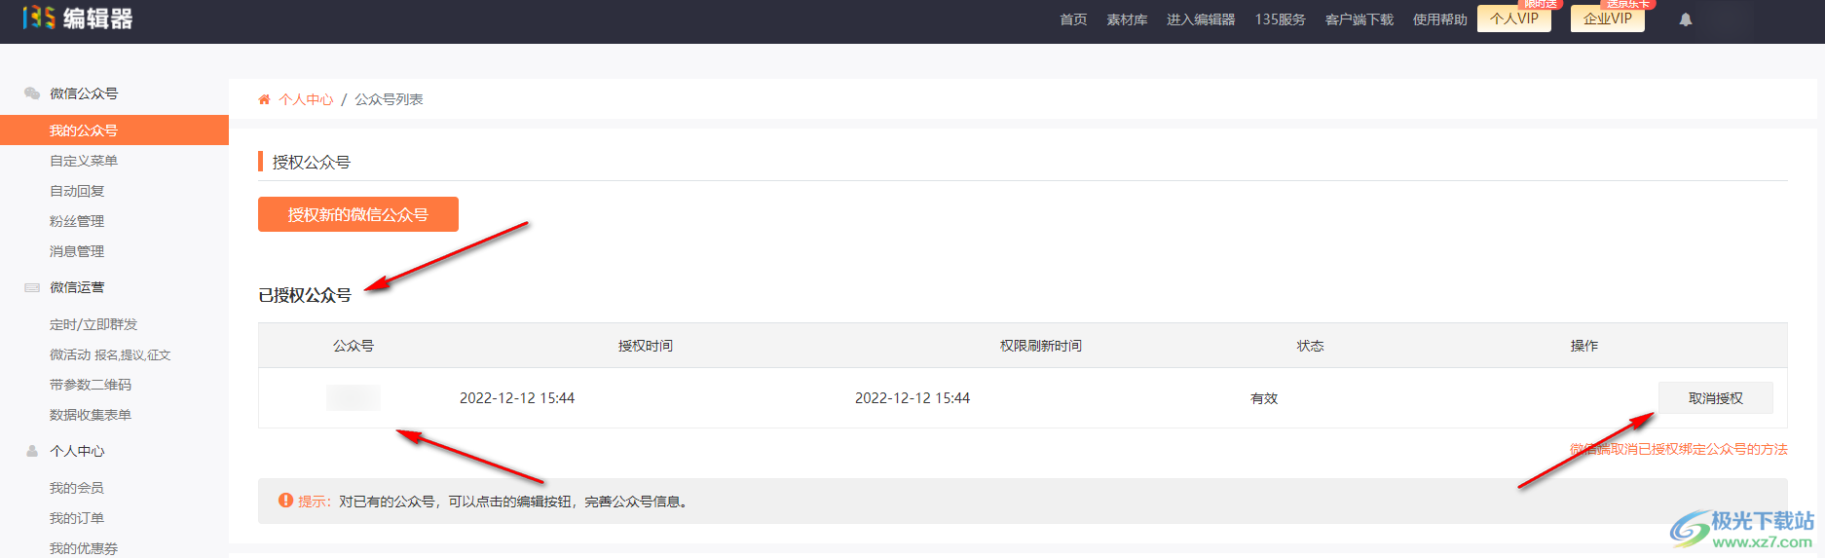Open 粉丝管理 in sidebar
Screen dimensions: 1825x558
pos(77,221)
